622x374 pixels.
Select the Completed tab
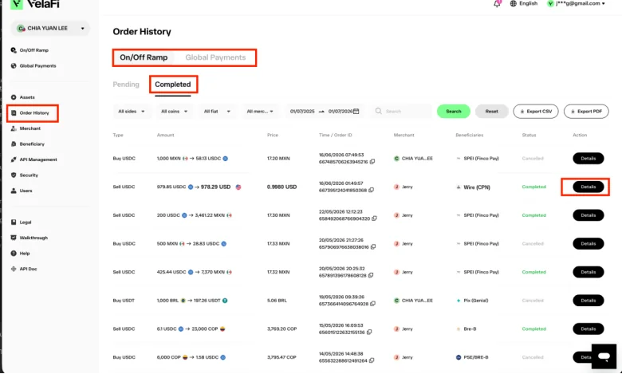click(x=173, y=85)
